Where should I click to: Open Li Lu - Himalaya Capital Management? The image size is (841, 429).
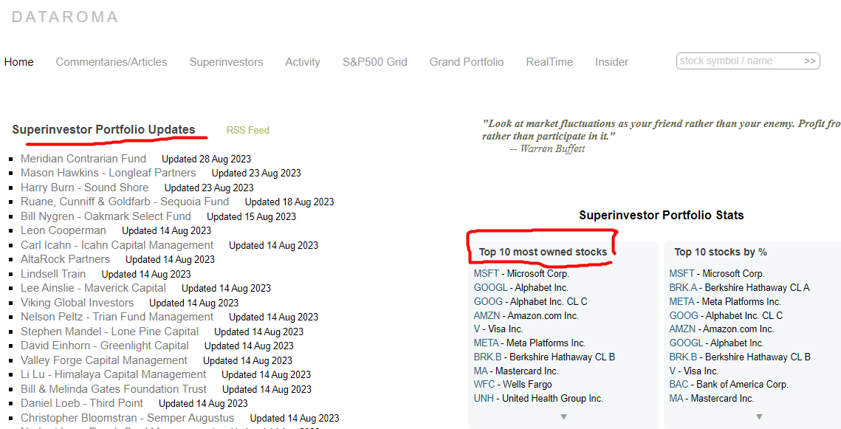[113, 374]
